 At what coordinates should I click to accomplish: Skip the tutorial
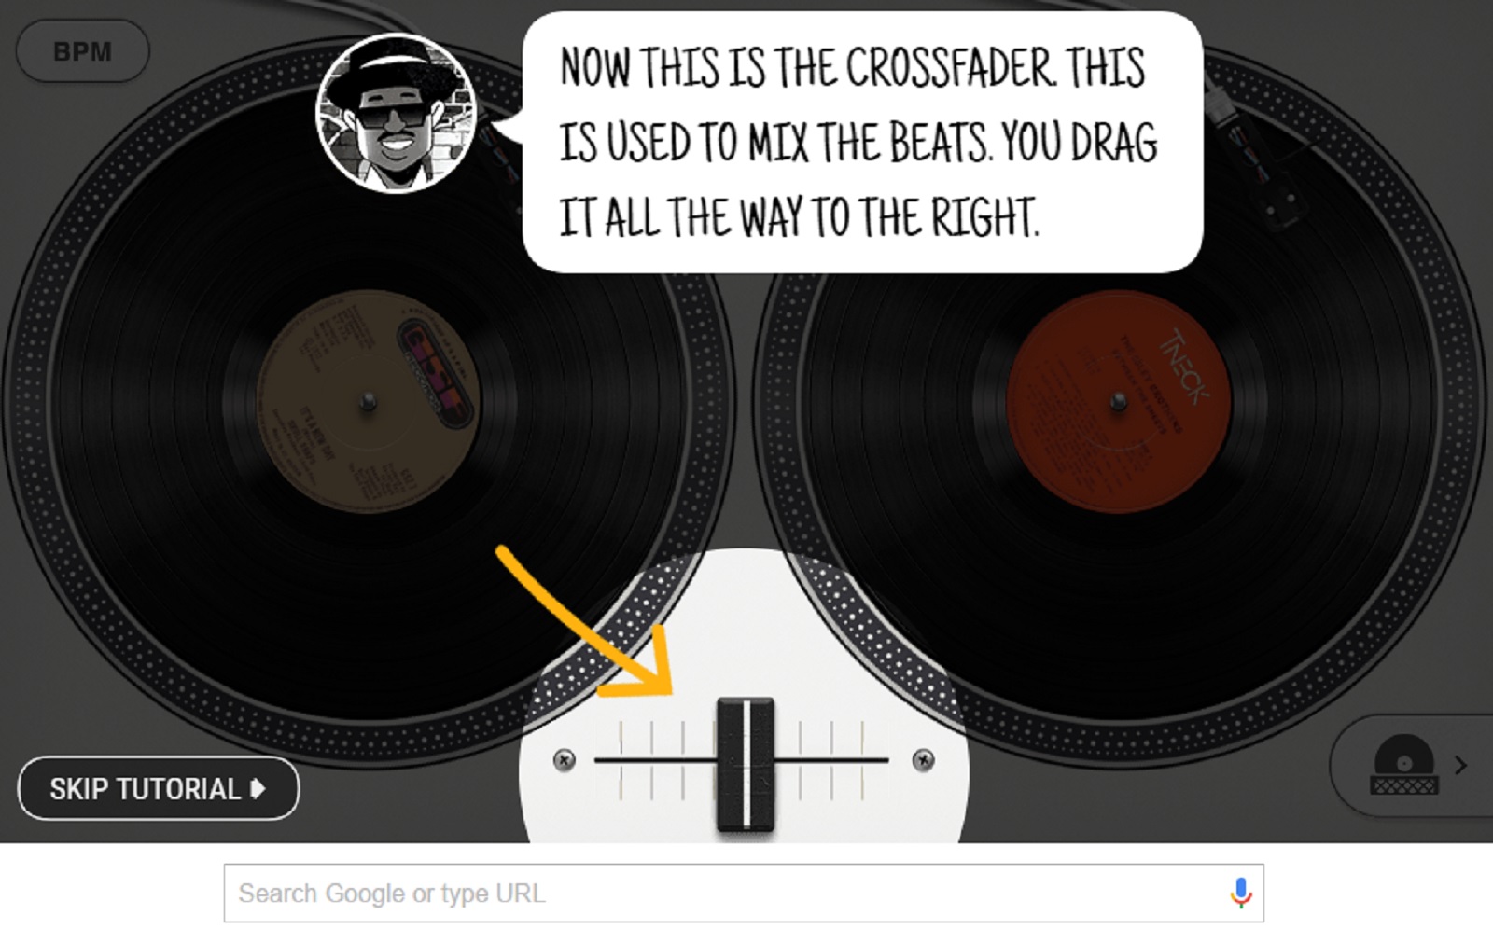coord(159,789)
